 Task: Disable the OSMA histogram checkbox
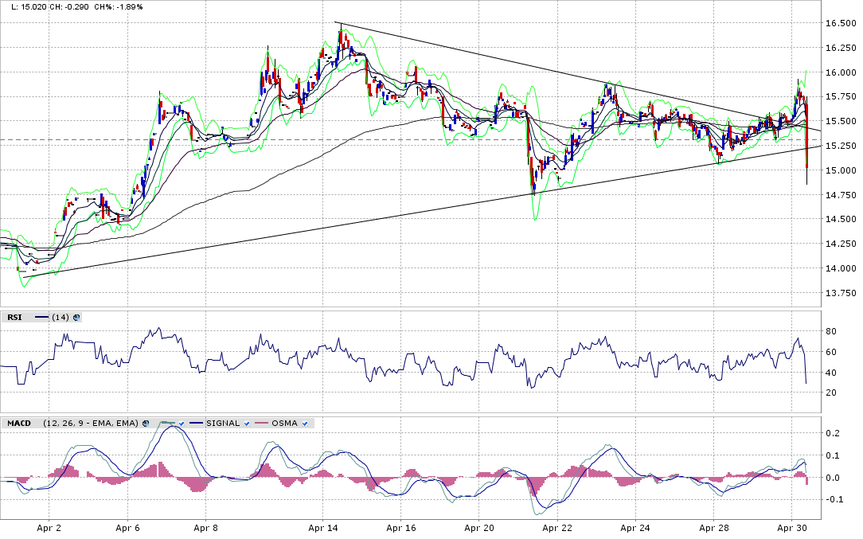coord(306,423)
